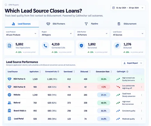This screenshot has height=126, width=151.
Task: Sort by Applications column arrows
Action: [x=40, y=72]
